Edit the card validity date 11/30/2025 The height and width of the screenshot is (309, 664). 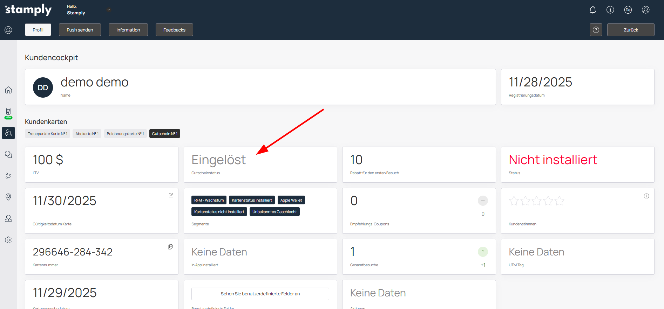(x=171, y=195)
